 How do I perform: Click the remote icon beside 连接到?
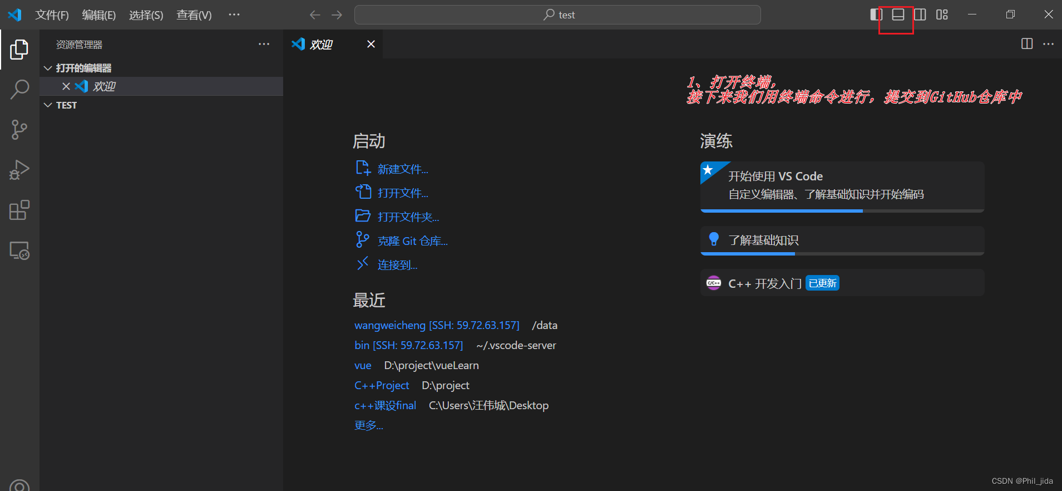(363, 263)
